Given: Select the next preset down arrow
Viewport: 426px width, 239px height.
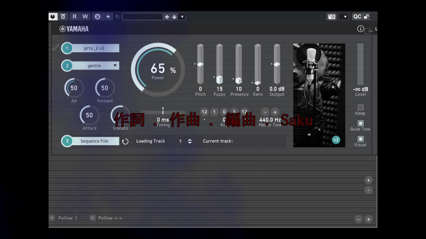Looking at the screenshot, I should pyautogui.click(x=174, y=17).
